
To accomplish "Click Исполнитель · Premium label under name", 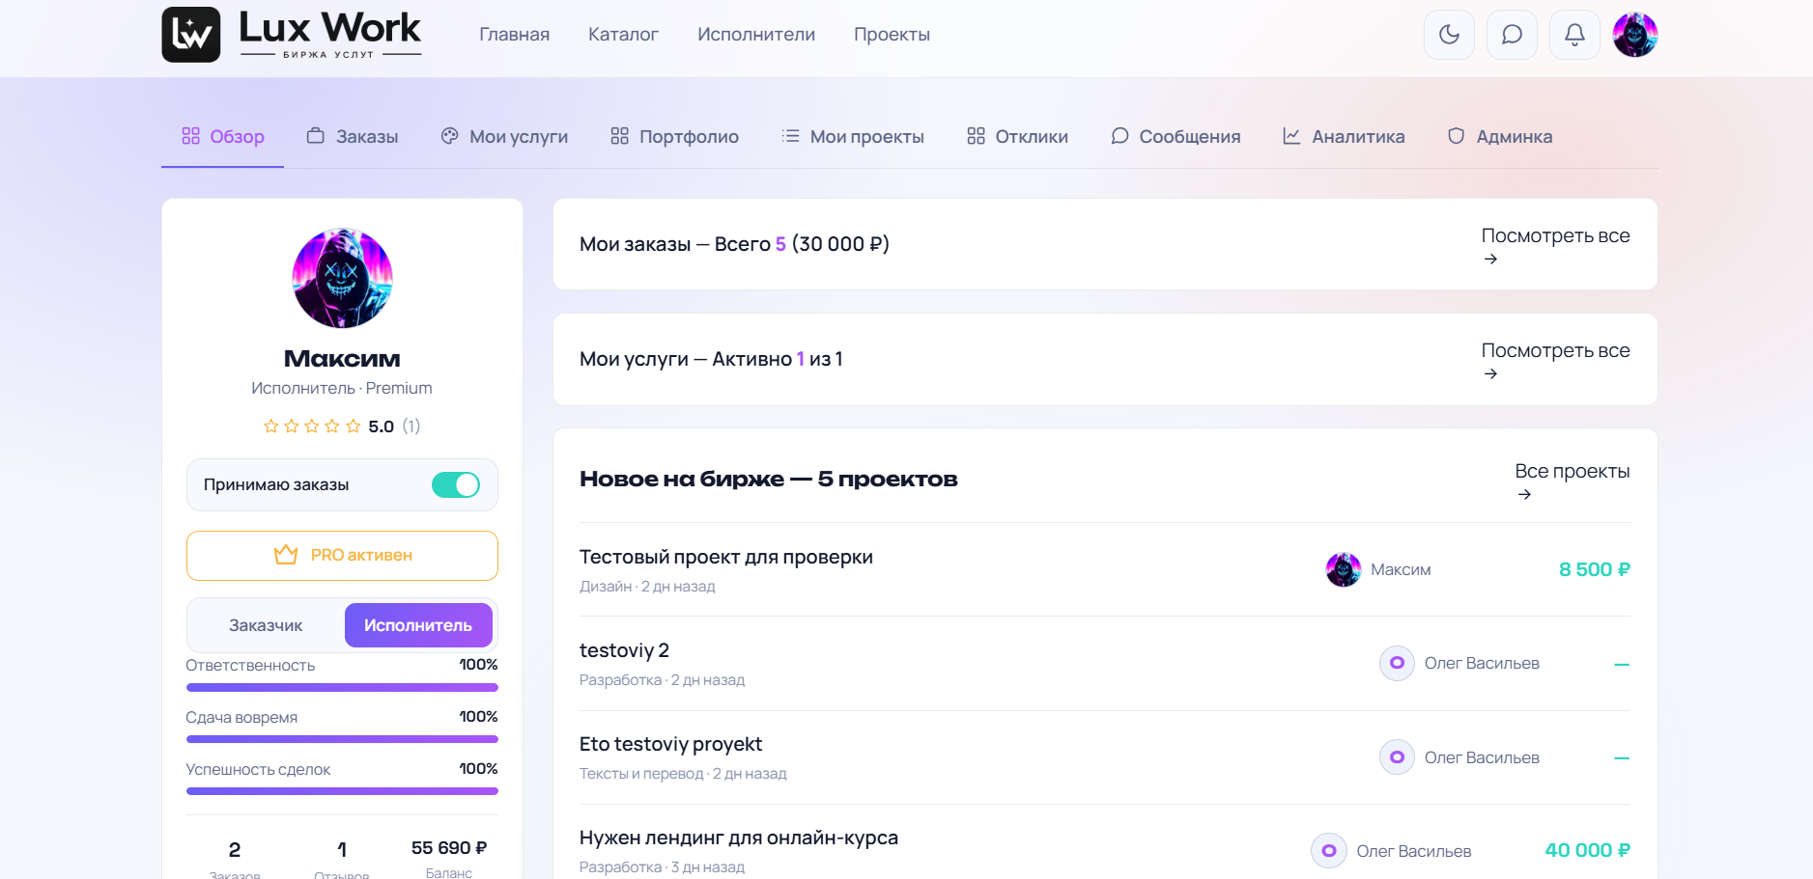I will coord(342,388).
